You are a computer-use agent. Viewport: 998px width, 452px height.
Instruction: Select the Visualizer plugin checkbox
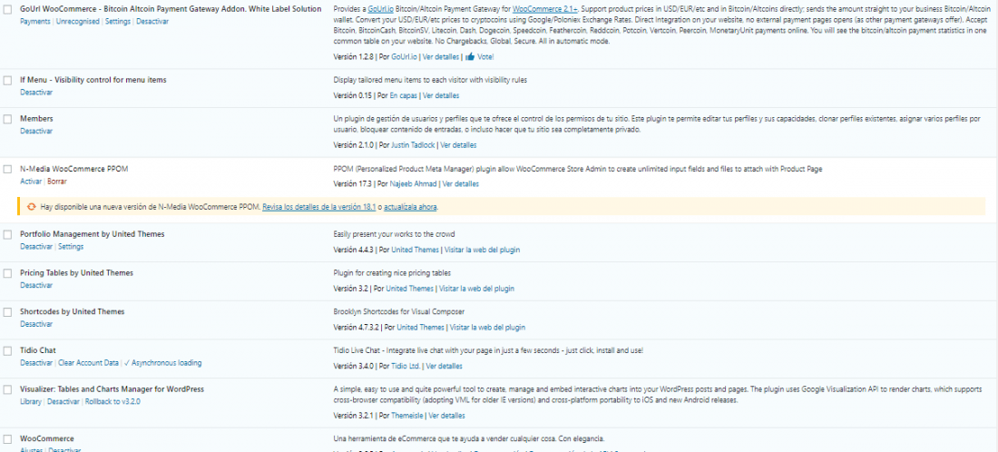tap(7, 389)
